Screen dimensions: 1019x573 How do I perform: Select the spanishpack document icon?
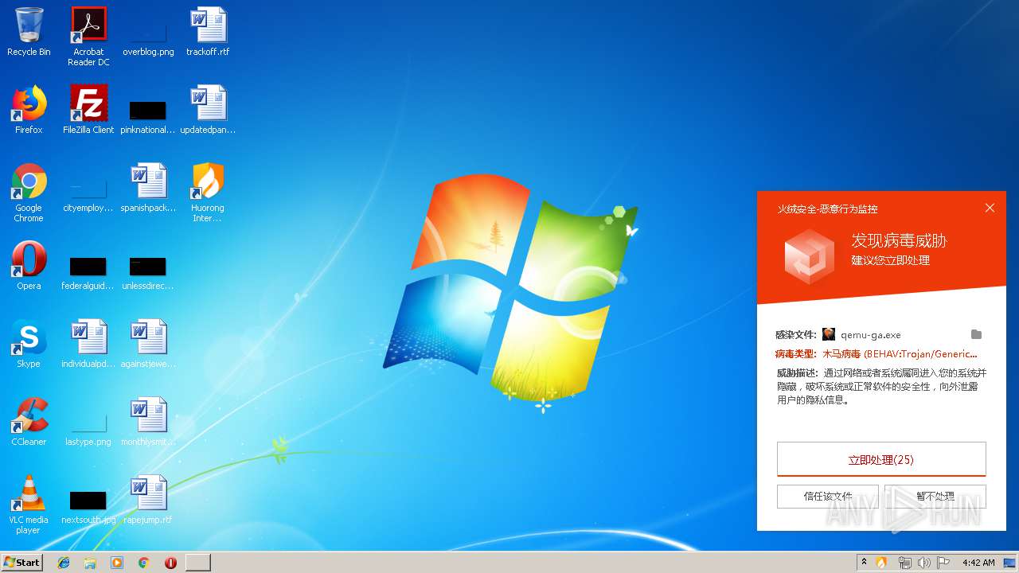pos(148,188)
